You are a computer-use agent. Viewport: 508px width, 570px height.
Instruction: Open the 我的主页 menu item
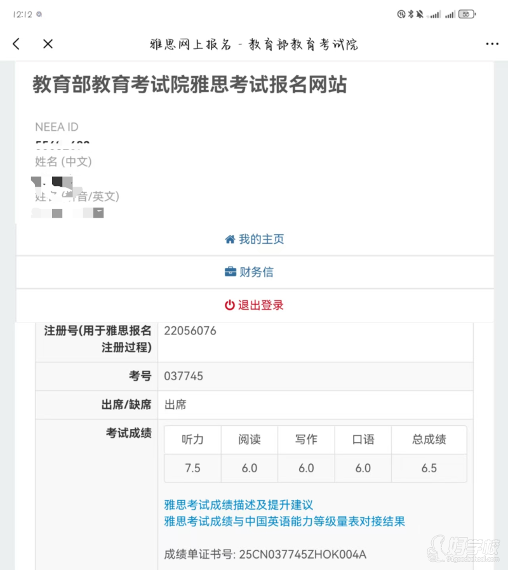point(255,239)
